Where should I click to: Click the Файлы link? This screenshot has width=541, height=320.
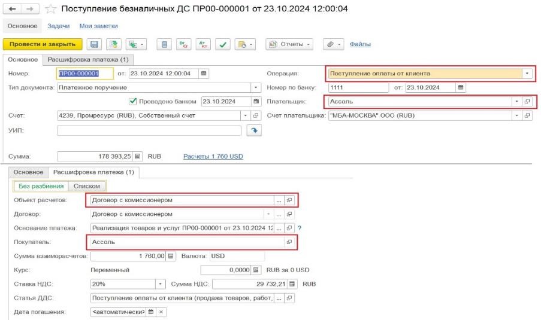tap(359, 44)
